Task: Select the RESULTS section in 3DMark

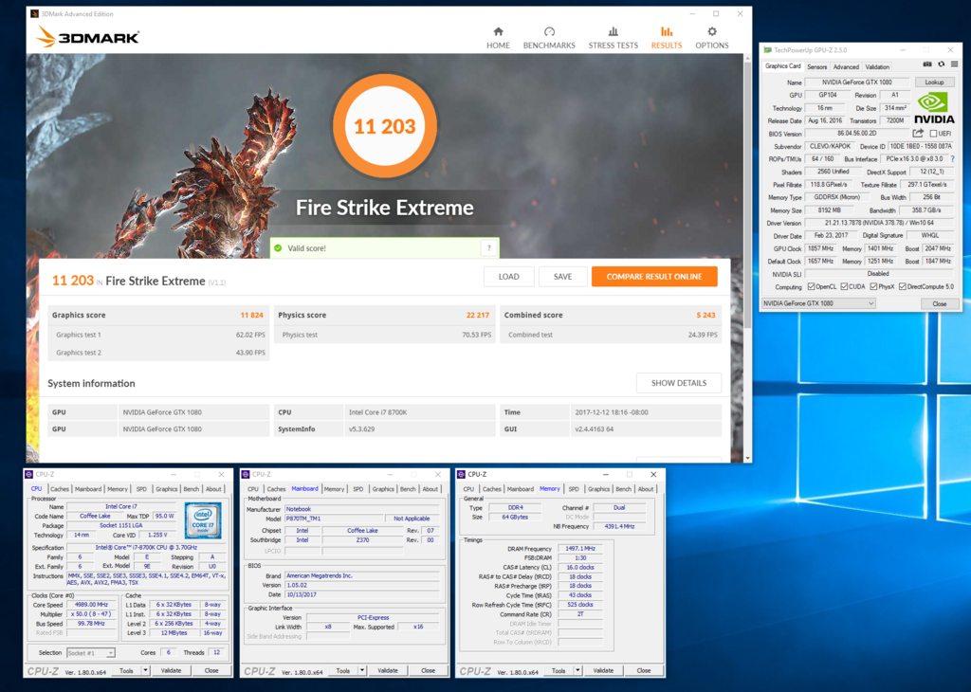Action: click(667, 38)
